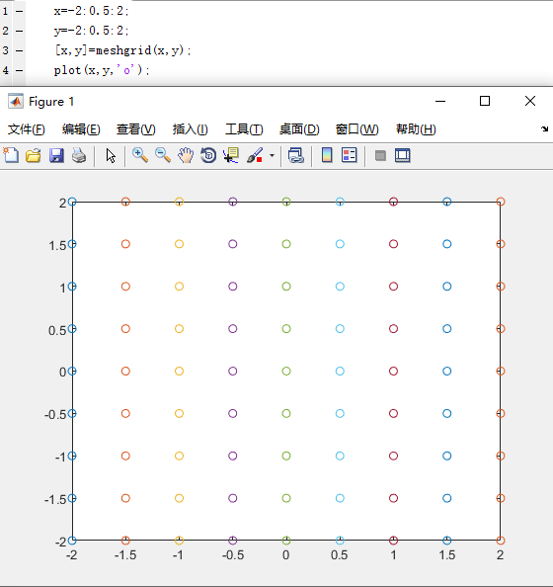The height and width of the screenshot is (587, 553).
Task: Open the 插入(I) menu
Action: [190, 129]
